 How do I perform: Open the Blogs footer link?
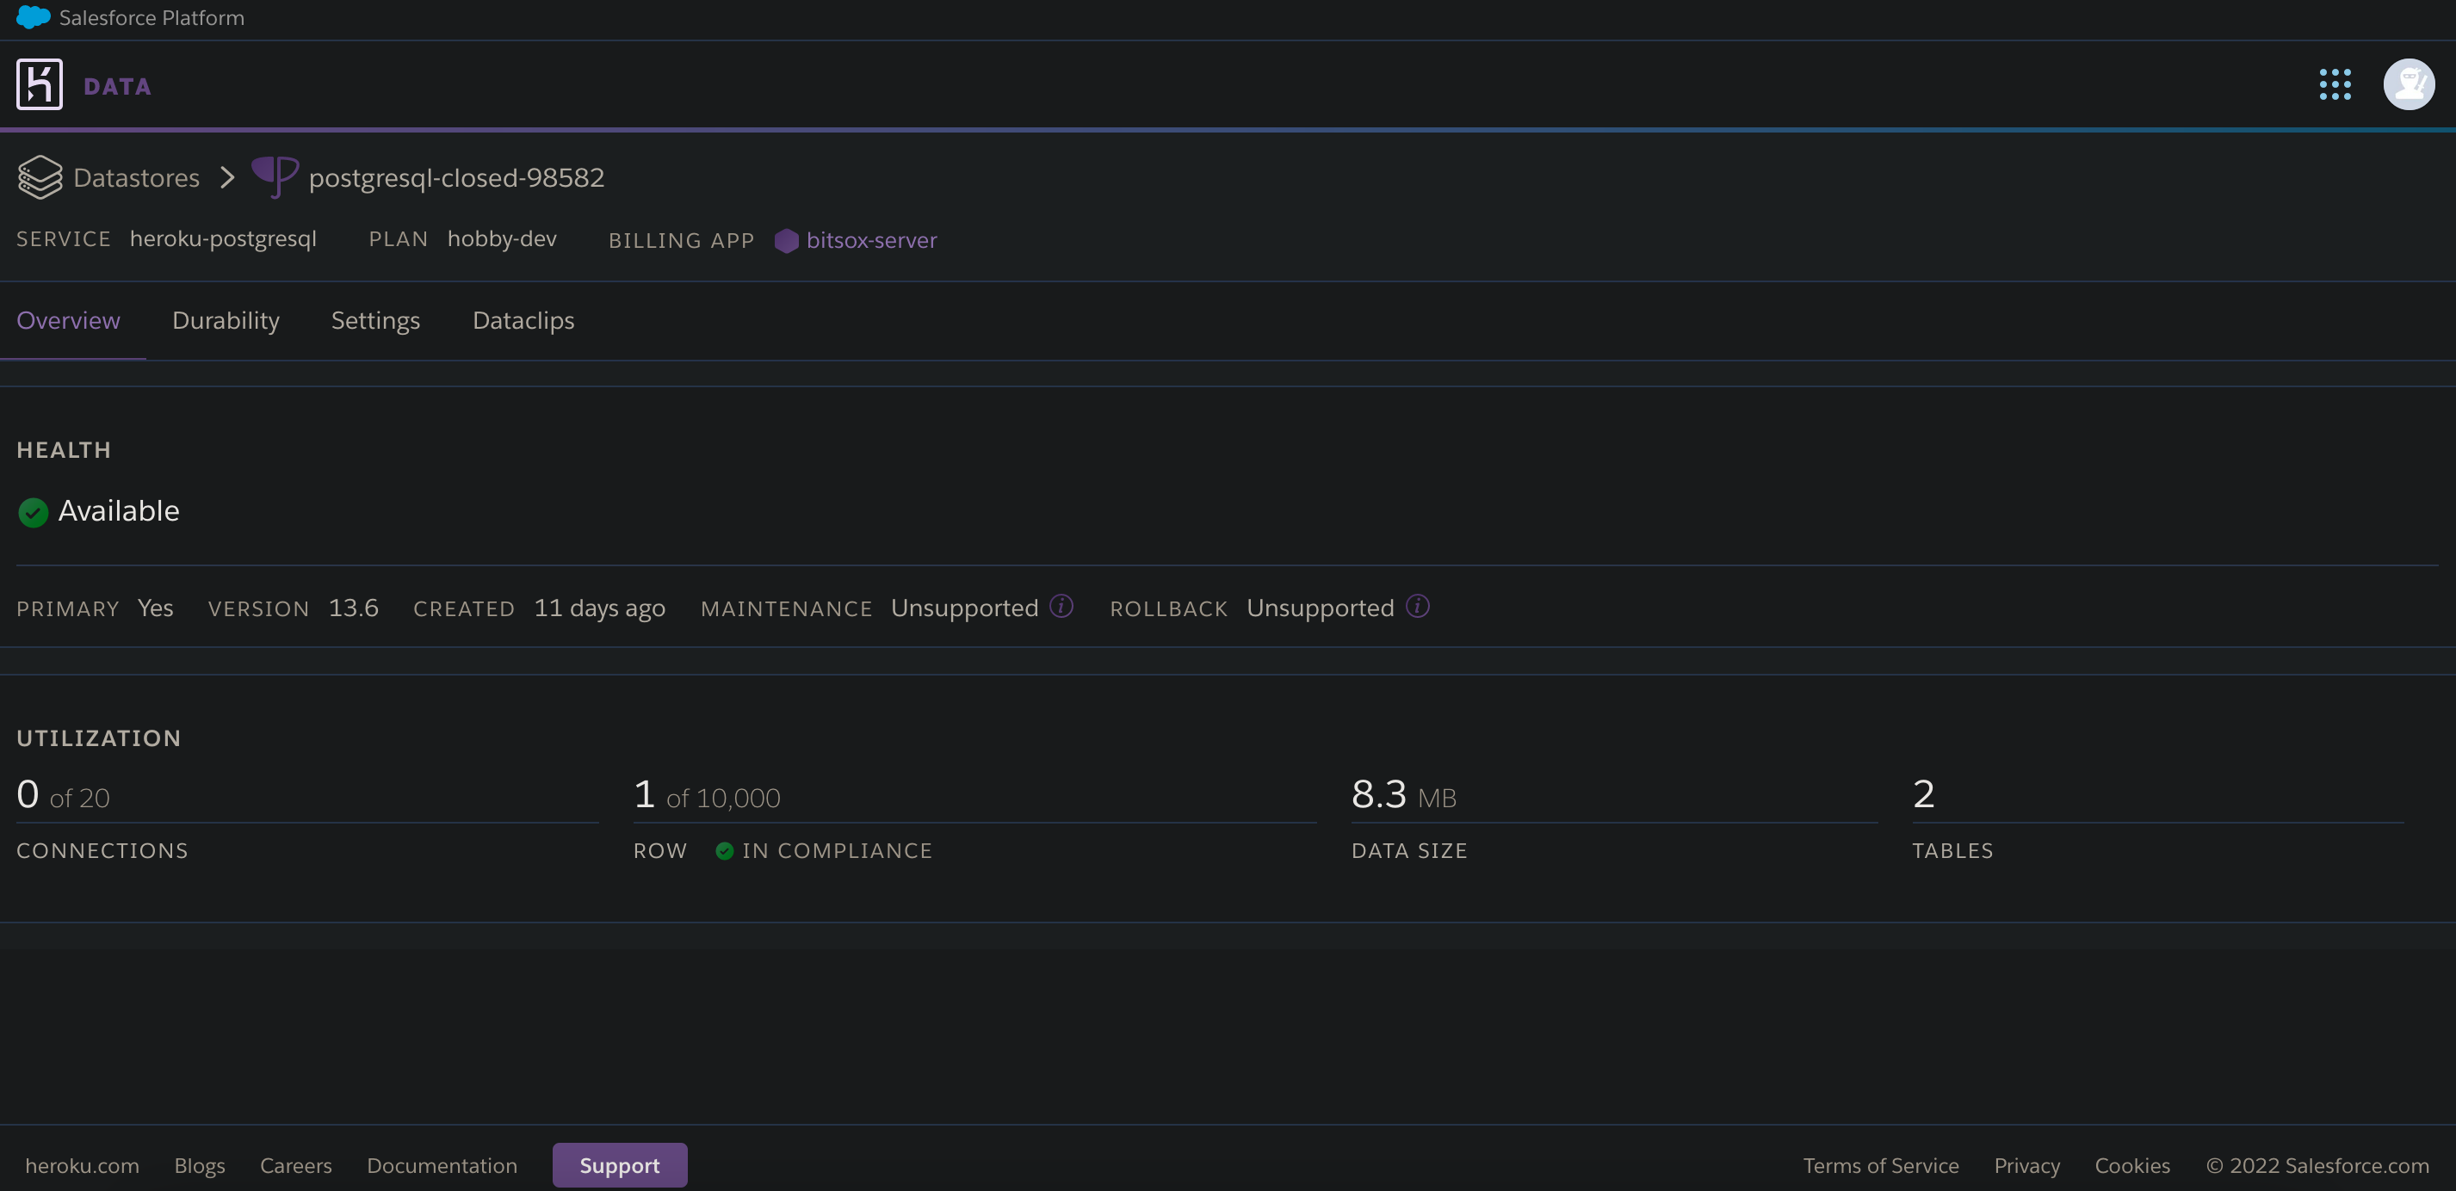pyautogui.click(x=199, y=1165)
